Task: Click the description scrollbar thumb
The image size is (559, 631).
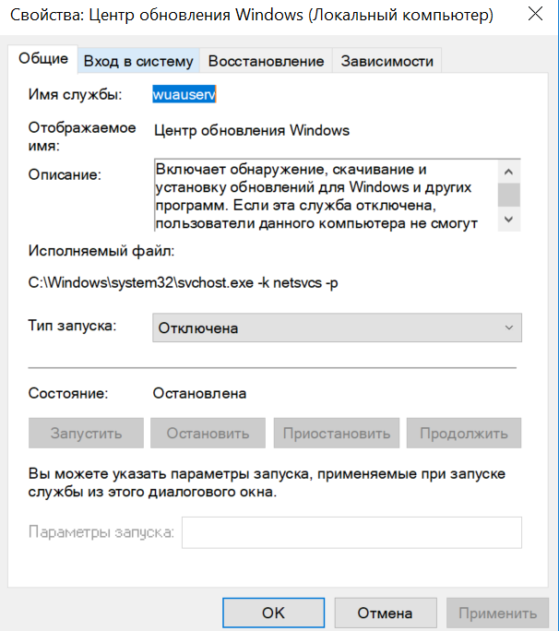Action: pos(508,196)
